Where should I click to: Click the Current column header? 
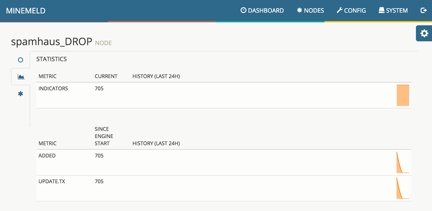[106, 76]
